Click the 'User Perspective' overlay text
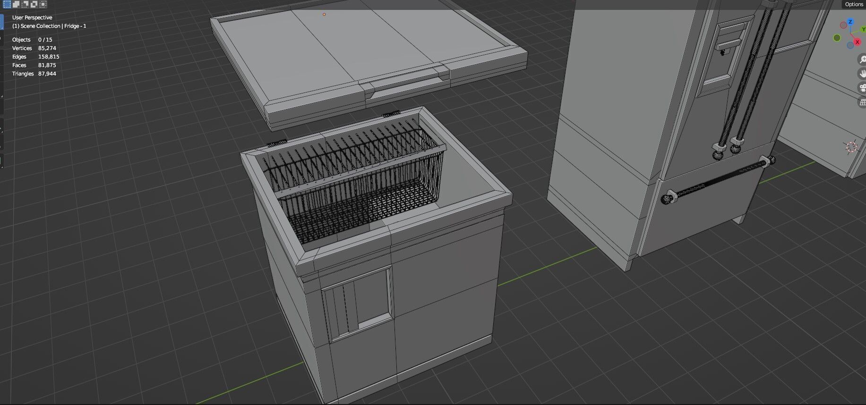The height and width of the screenshot is (405, 866). [32, 17]
